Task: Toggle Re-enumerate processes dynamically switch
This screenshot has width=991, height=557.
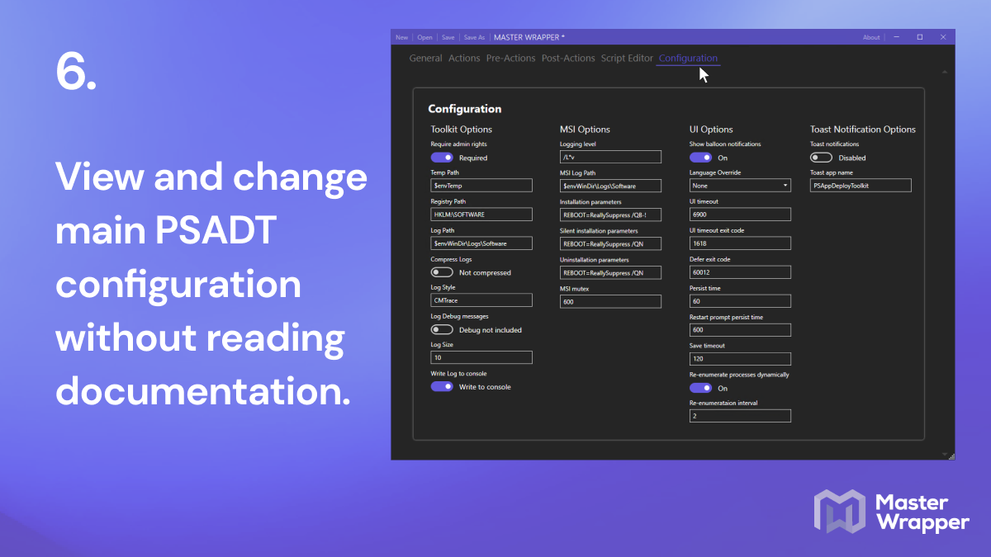Action: click(x=700, y=387)
